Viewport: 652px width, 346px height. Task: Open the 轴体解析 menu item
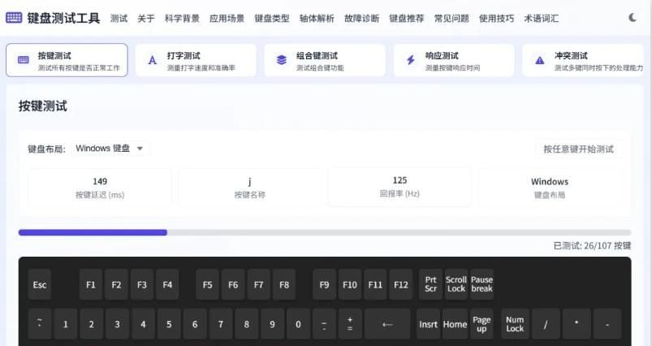pyautogui.click(x=316, y=18)
